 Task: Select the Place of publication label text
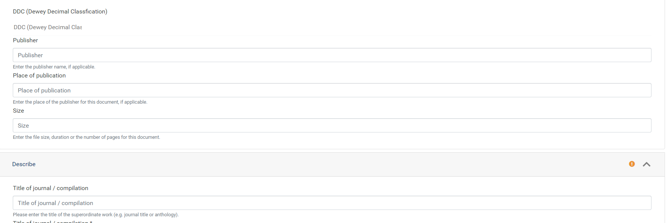tap(39, 75)
